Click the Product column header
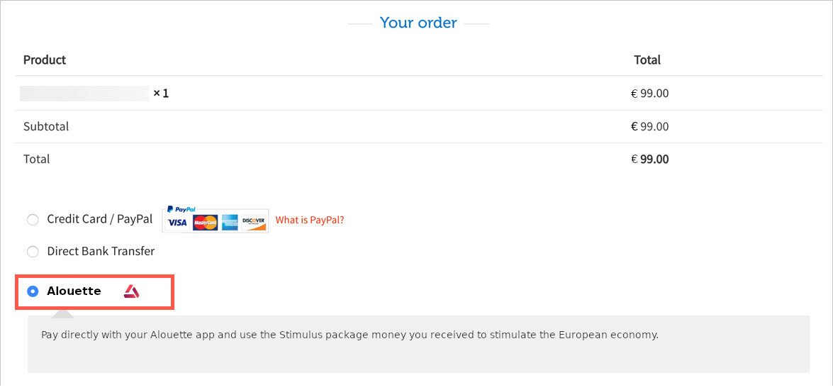Viewport: 833px width, 390px height. pyautogui.click(x=45, y=60)
